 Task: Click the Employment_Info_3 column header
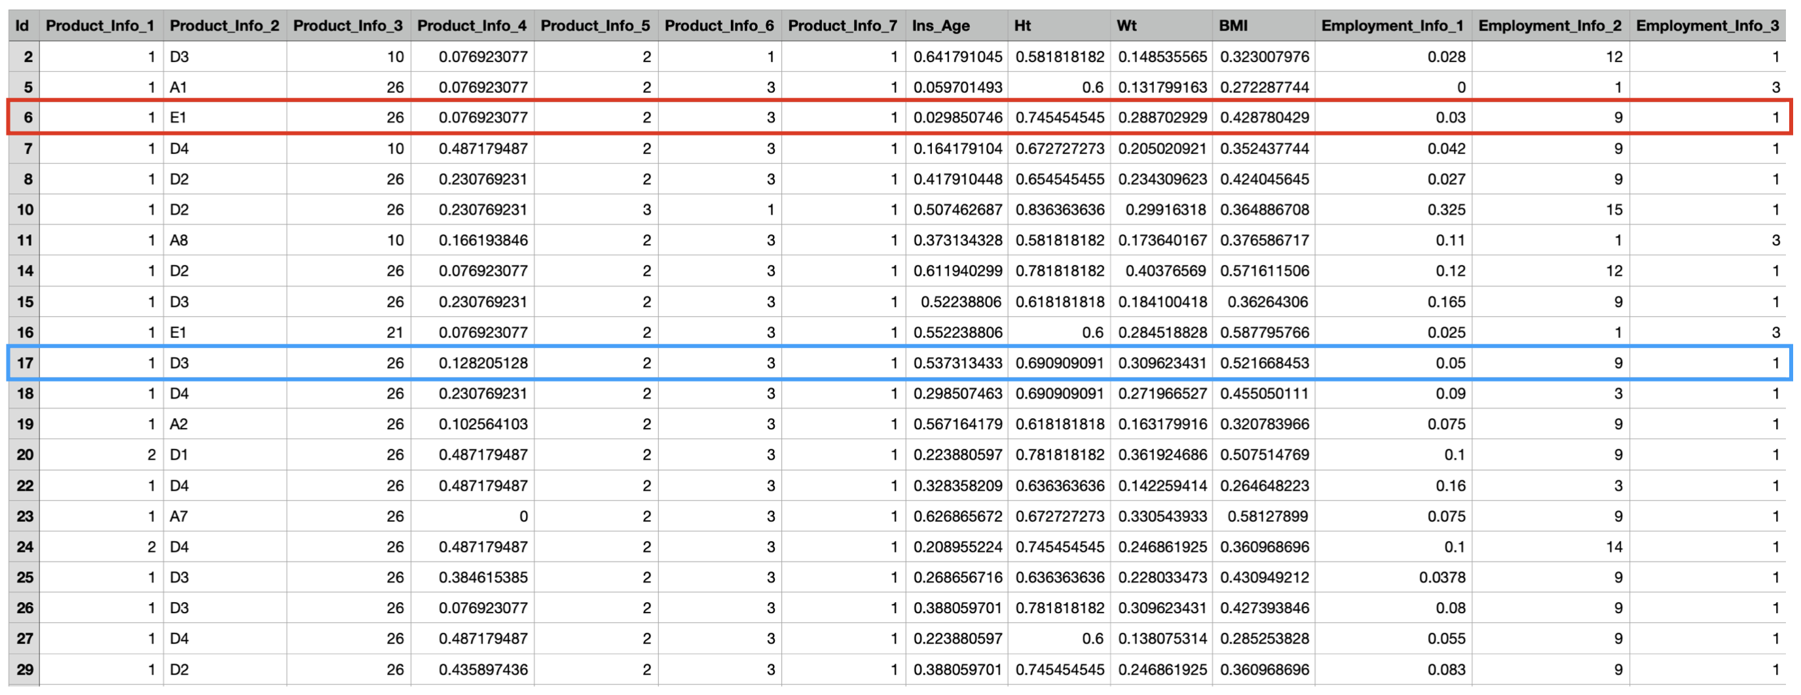(1708, 26)
